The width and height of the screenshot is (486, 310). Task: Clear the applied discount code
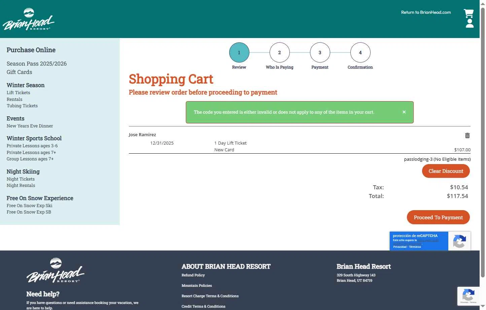pyautogui.click(x=446, y=171)
